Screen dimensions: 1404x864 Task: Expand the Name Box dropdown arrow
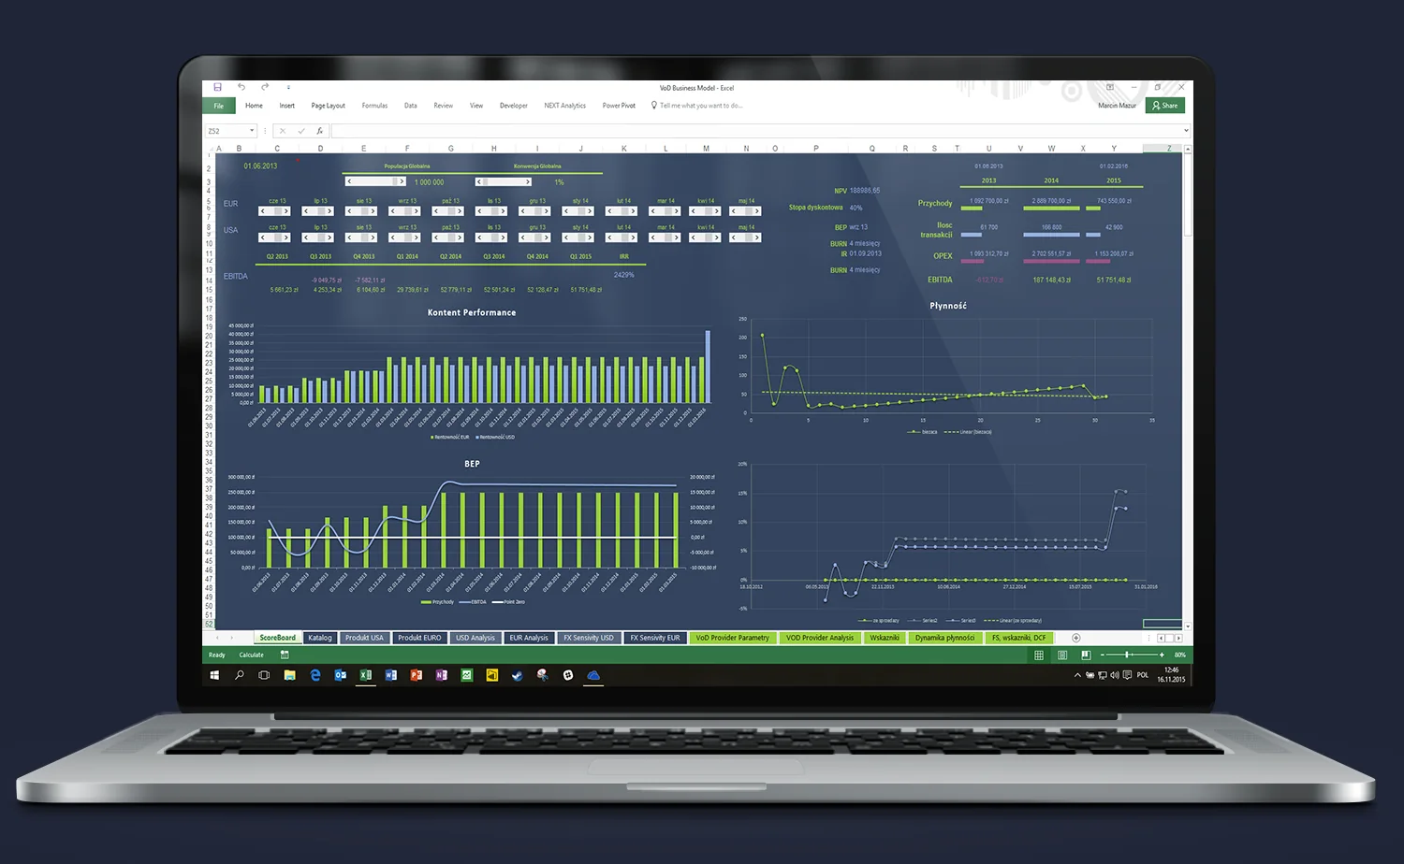(x=252, y=131)
